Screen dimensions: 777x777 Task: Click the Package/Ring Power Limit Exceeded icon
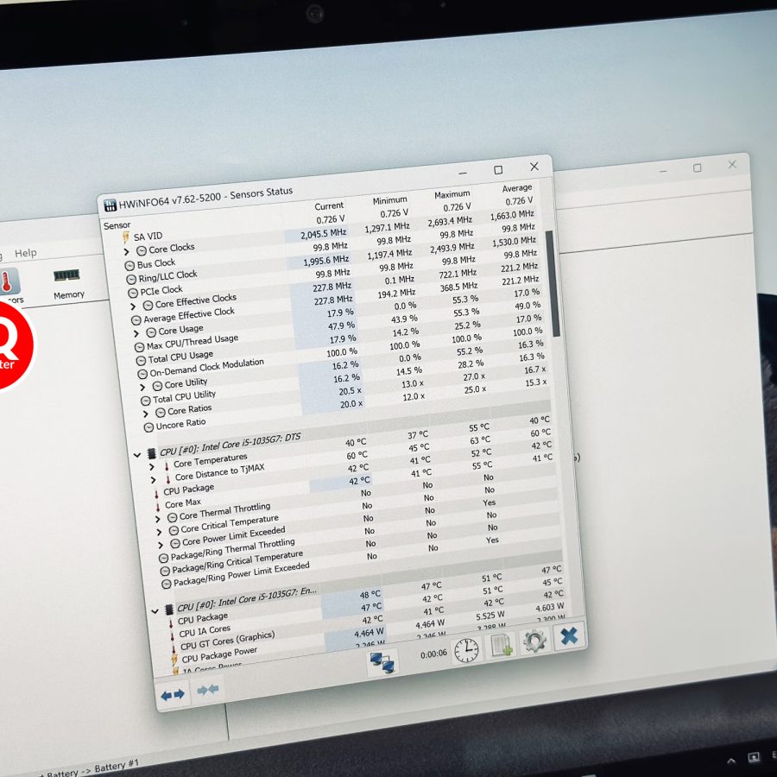coord(167,584)
